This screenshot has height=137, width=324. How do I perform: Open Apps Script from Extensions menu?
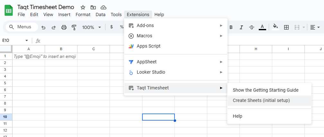(175, 46)
